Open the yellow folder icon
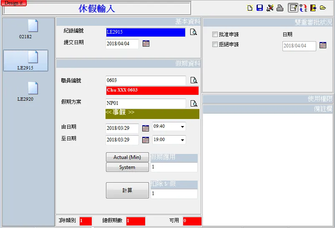The height and width of the screenshot is (228, 335). 323,8
